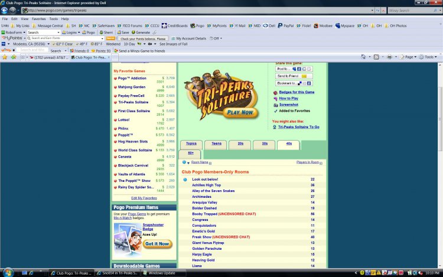Click the How to Play icon
Image resolution: width=443 pixels, height=277 pixels.
pyautogui.click(x=275, y=99)
